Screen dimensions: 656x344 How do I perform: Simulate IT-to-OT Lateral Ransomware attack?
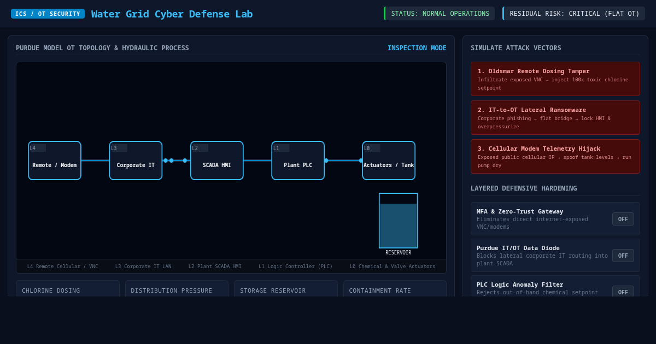(x=555, y=117)
